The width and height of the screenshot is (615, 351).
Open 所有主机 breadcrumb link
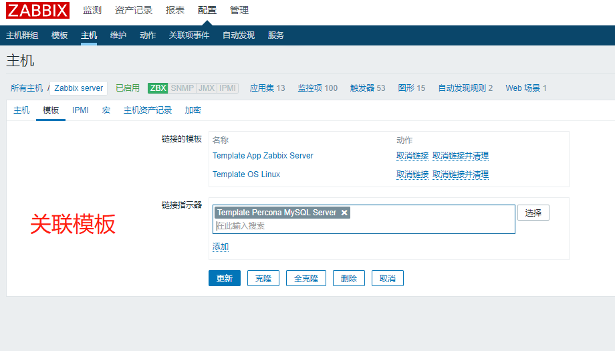click(x=27, y=88)
